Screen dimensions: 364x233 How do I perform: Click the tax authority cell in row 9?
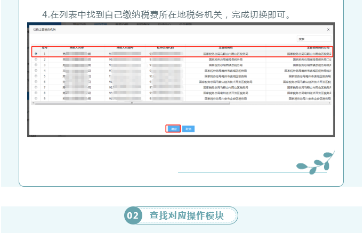[225, 98]
